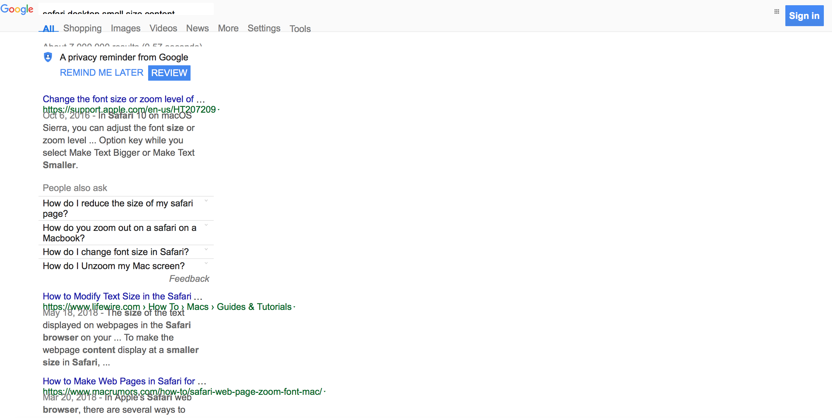The image size is (832, 418).
Task: Click the Feedback link
Action: click(x=189, y=279)
